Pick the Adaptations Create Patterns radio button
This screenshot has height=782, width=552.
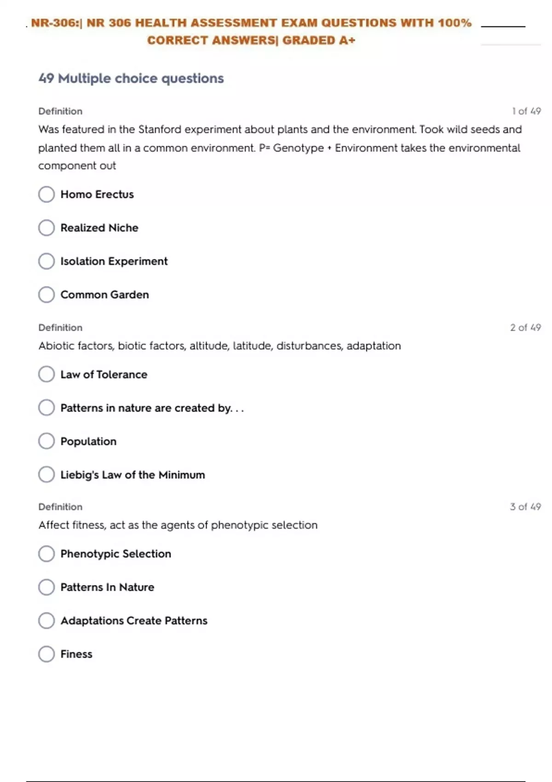[x=46, y=621]
